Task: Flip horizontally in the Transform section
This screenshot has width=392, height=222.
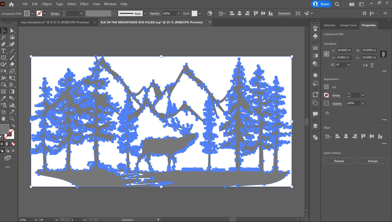Action: tap(365, 65)
